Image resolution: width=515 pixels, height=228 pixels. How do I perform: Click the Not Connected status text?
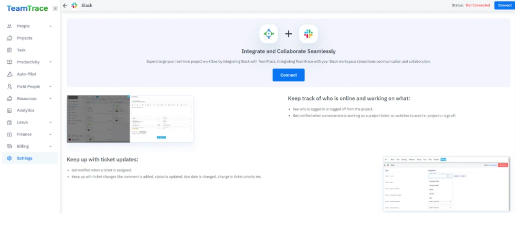click(x=477, y=5)
